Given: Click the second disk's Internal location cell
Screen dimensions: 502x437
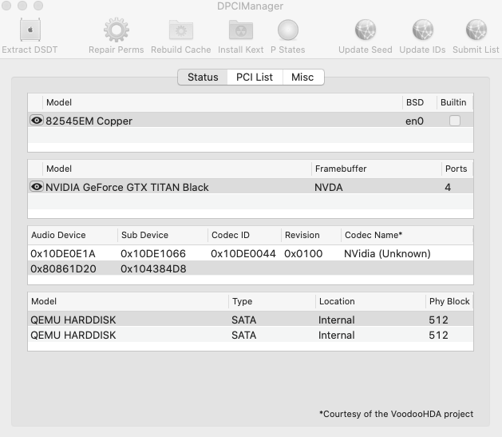Looking at the screenshot, I should click(x=337, y=335).
